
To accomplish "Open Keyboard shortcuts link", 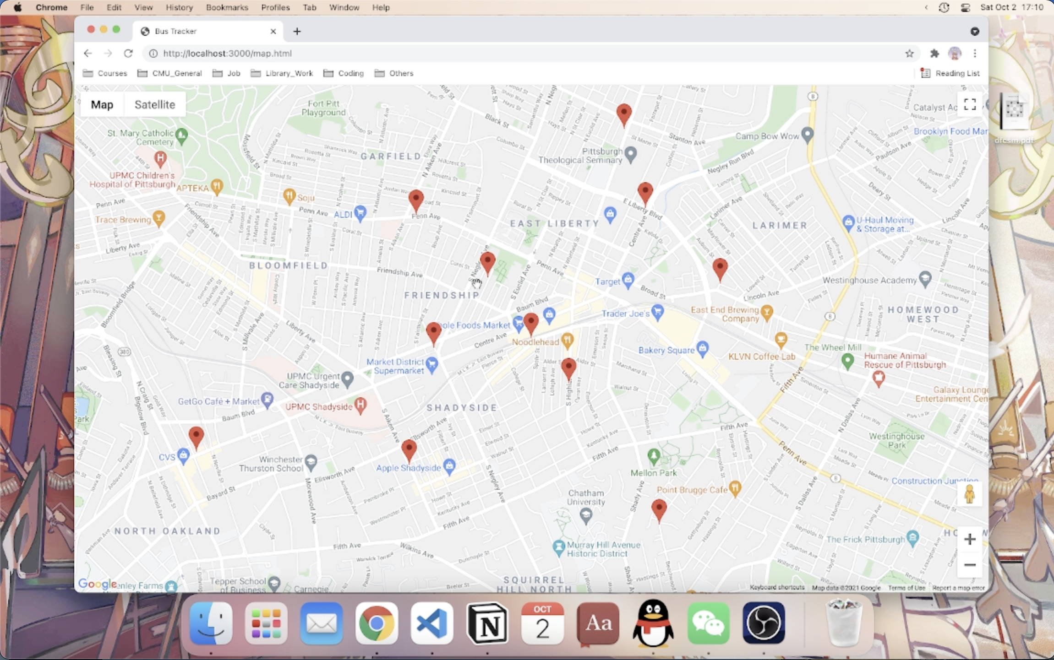I will [777, 587].
